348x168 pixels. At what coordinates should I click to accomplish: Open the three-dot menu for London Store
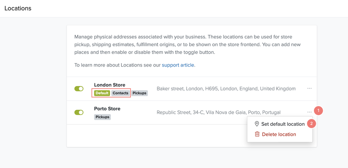pos(309,88)
